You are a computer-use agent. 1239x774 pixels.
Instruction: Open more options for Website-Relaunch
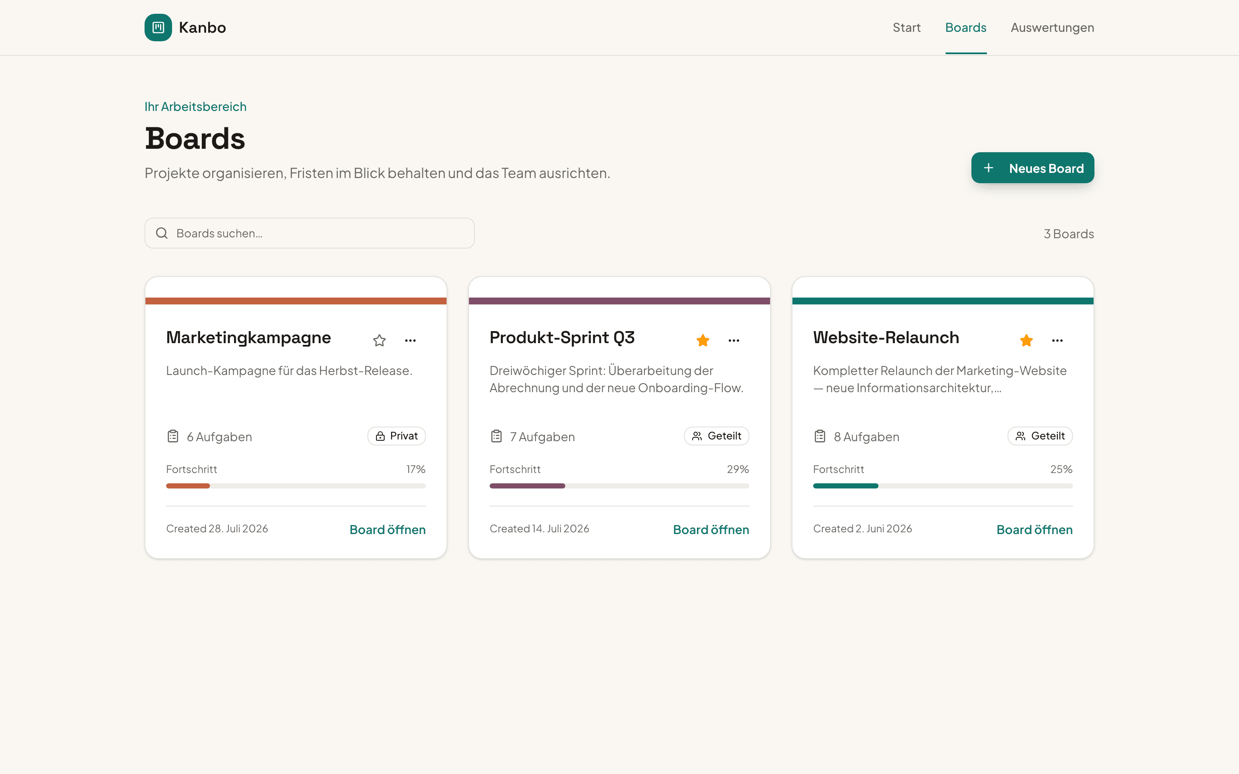[x=1058, y=341]
